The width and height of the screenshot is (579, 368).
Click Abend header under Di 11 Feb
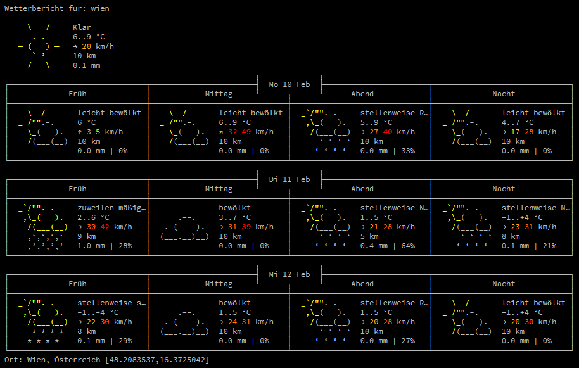pyautogui.click(x=362, y=189)
